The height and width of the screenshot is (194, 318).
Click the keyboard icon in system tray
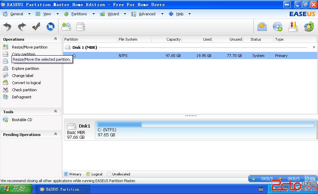261,189
